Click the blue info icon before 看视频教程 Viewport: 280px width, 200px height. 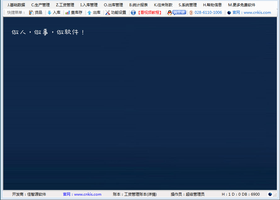133,13
